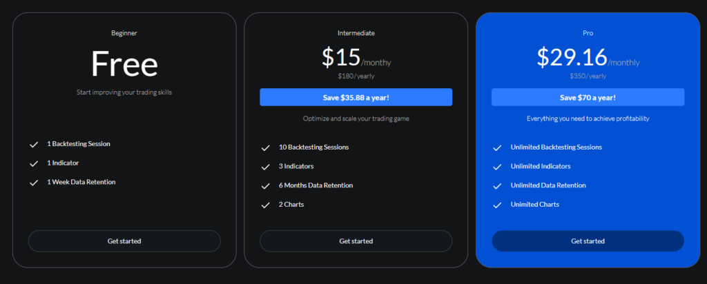Select the Free price heading
The height and width of the screenshot is (284, 707).
tap(124, 63)
